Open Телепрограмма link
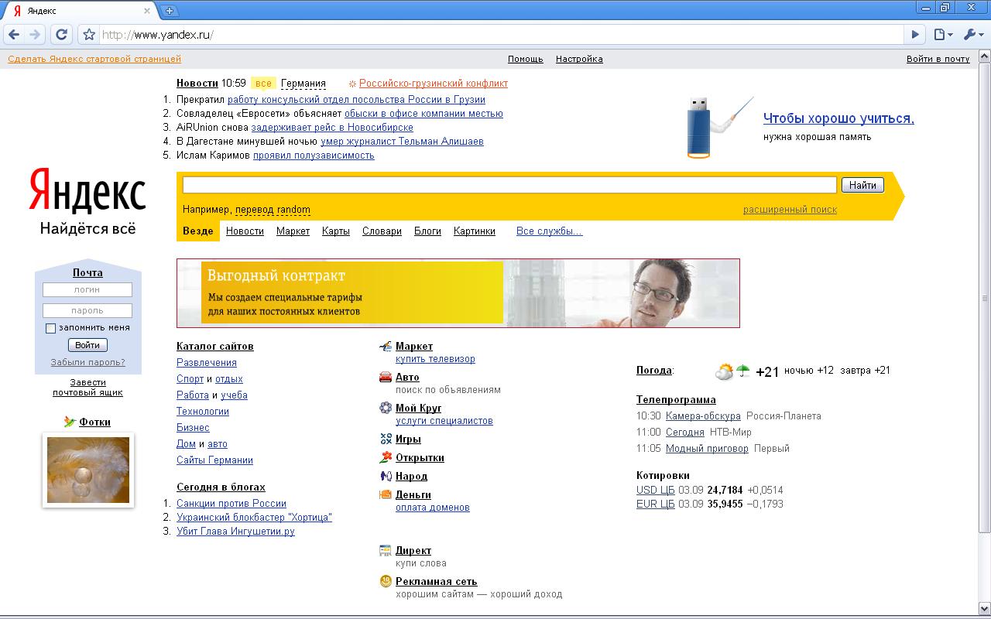This screenshot has height=619, width=991. tap(676, 399)
